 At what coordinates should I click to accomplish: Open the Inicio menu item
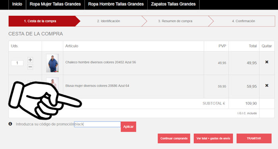[17, 4]
